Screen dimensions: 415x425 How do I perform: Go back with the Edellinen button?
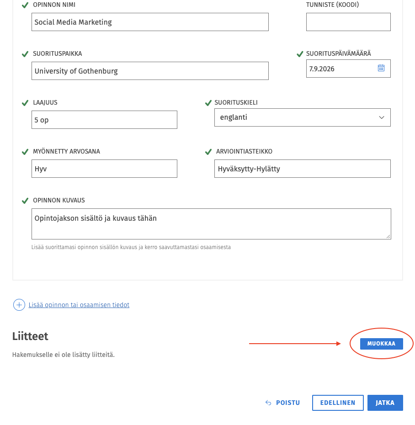(337, 403)
